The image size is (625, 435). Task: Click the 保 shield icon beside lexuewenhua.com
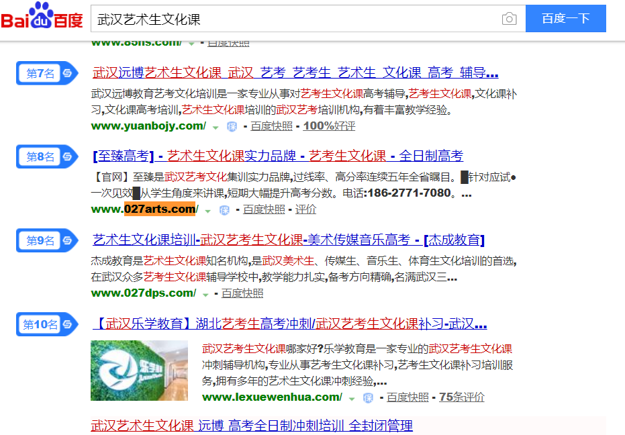tap(368, 398)
